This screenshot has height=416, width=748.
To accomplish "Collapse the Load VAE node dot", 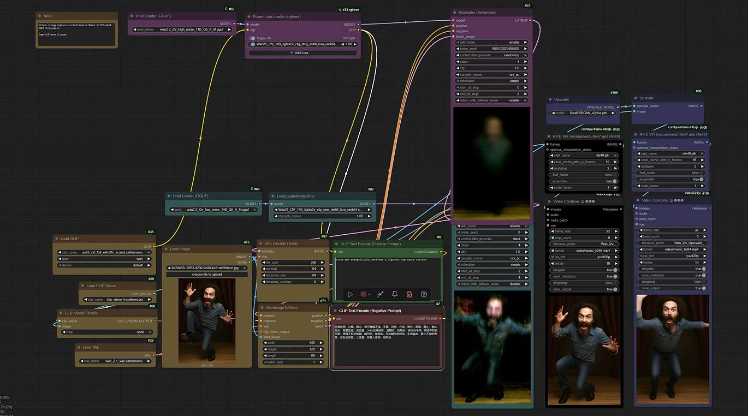I will (79, 347).
